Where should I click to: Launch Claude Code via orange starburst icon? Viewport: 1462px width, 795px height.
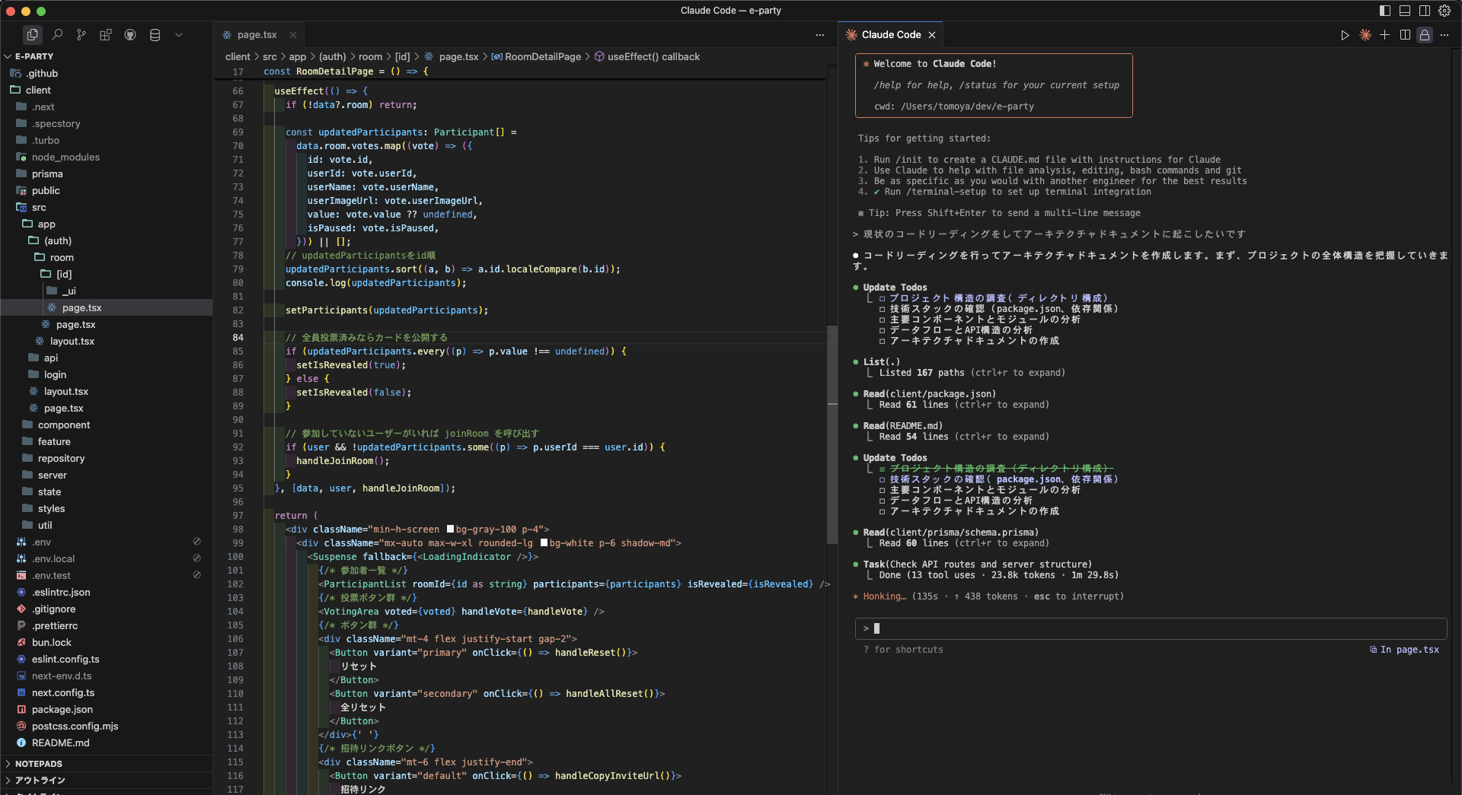click(x=1365, y=35)
